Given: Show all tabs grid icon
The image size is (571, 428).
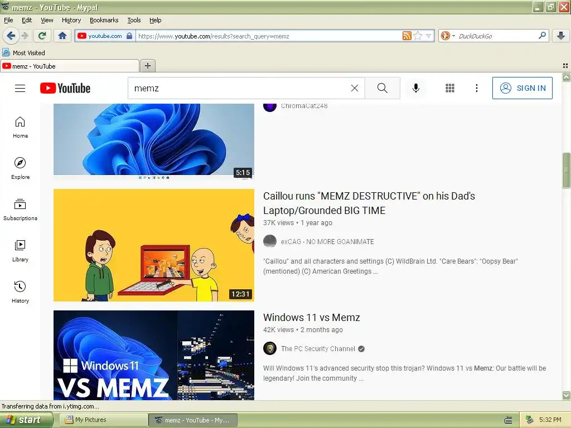Looking at the screenshot, I should (x=565, y=66).
